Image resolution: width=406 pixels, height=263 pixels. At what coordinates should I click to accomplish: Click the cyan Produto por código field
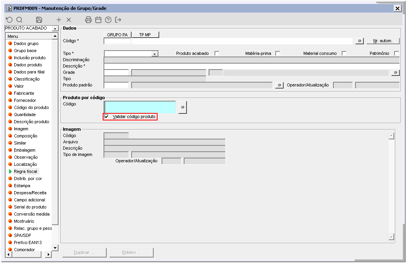tap(140, 107)
